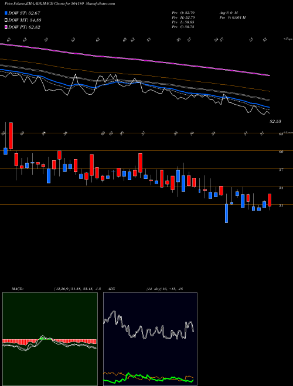Screen dimensions: 293x386
Task: Click the 'Pre V: 0.001 M' label
Action: [x=232, y=18]
